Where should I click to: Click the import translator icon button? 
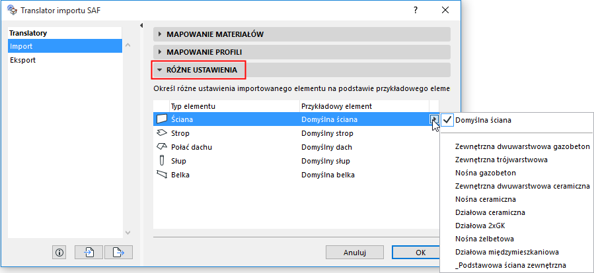[x=89, y=252]
